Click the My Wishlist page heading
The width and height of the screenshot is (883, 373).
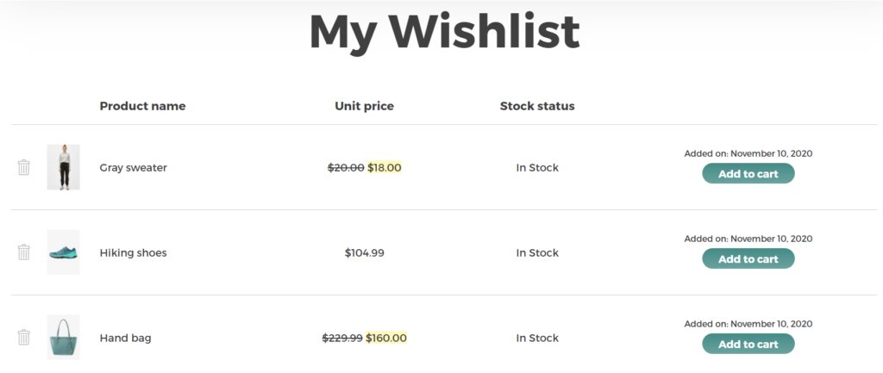[x=444, y=32]
